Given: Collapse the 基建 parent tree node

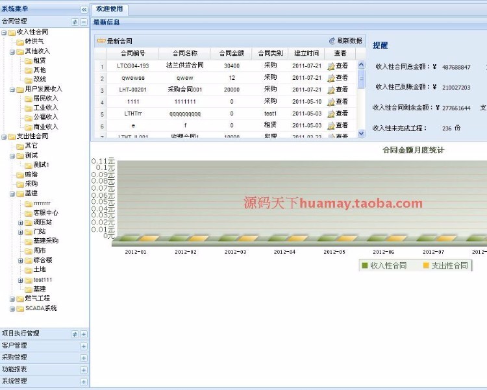Looking at the screenshot, I should [12, 194].
